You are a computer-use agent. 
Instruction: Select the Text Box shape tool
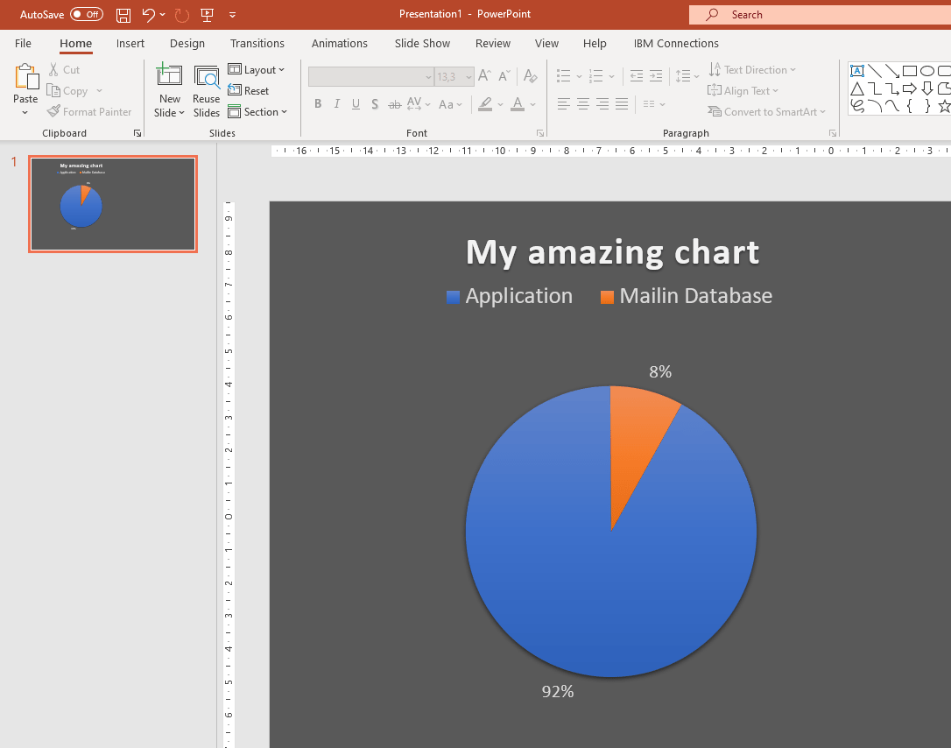(x=857, y=71)
